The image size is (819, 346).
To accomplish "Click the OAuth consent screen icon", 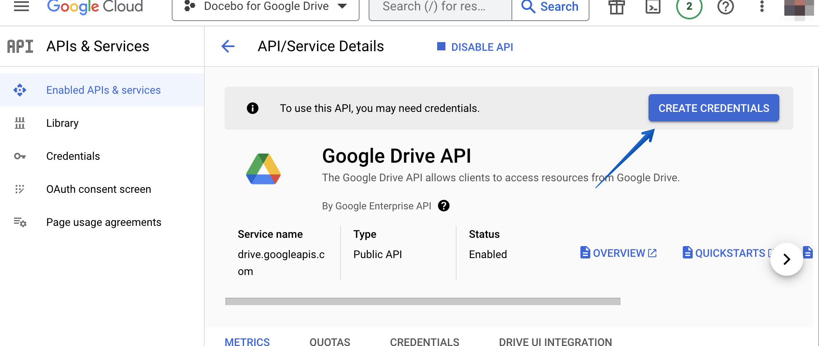I will (x=20, y=189).
